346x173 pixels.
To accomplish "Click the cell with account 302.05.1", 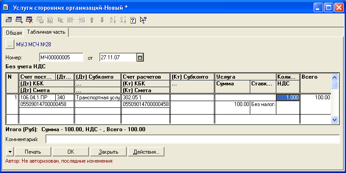I will click(x=146, y=98).
